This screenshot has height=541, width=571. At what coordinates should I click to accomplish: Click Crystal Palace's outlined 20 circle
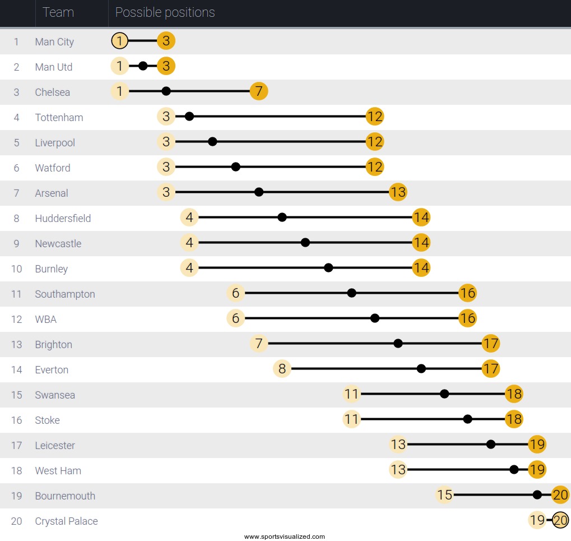[560, 520]
